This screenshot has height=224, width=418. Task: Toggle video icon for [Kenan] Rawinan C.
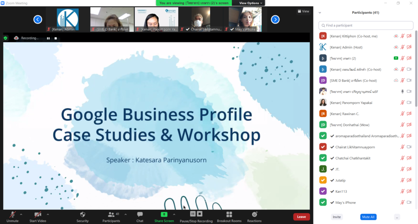tap(409, 113)
